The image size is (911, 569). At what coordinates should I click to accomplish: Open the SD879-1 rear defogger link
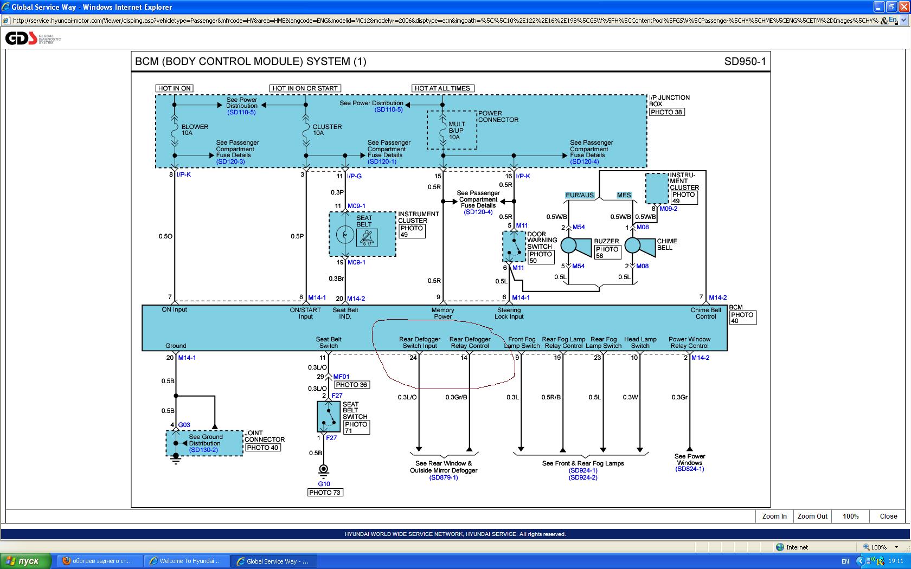[x=444, y=477]
